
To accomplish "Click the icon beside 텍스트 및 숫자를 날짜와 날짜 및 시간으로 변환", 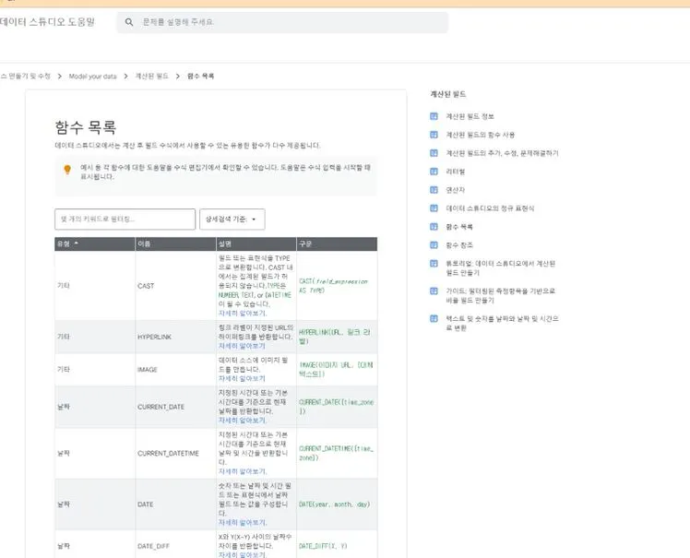I will (x=434, y=318).
